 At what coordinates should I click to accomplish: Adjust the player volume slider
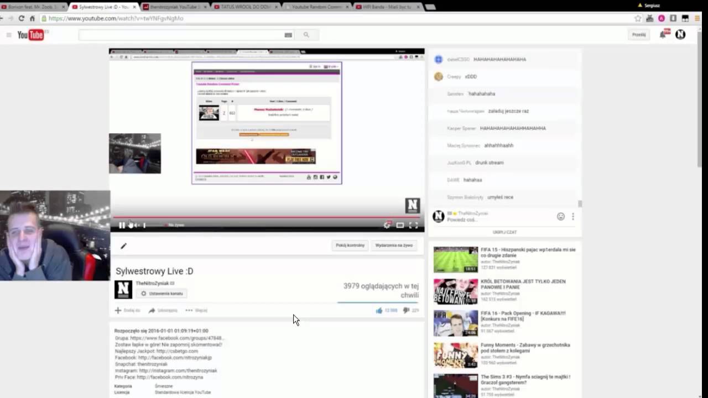153,225
